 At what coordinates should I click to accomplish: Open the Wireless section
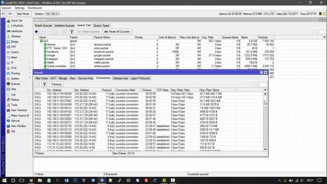(x=16, y=36)
